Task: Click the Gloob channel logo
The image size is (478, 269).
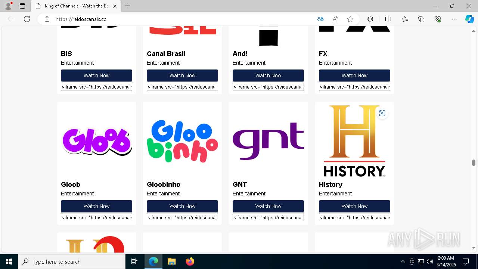Action: 96,141
